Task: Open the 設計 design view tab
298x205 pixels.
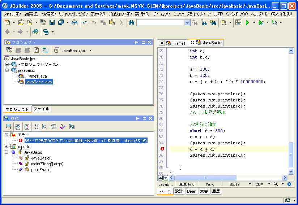Action: 179,191
